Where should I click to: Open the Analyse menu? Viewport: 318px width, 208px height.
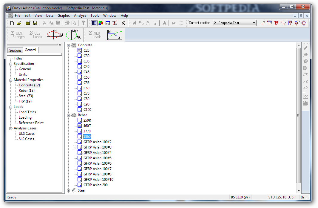(80, 16)
